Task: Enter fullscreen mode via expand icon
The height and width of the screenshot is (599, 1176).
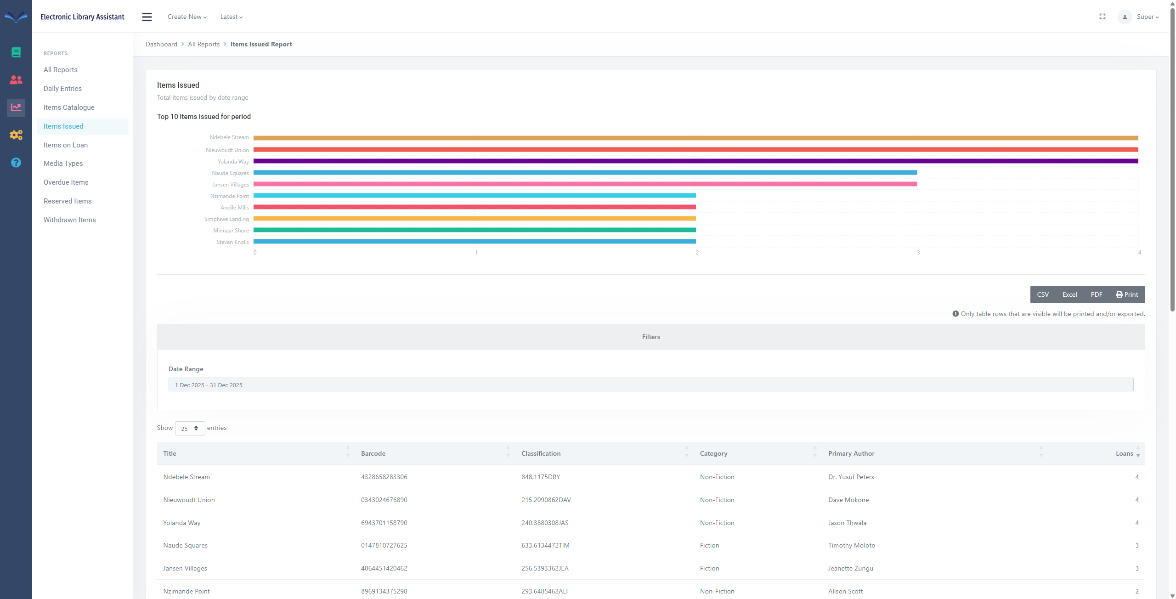Action: tap(1102, 17)
